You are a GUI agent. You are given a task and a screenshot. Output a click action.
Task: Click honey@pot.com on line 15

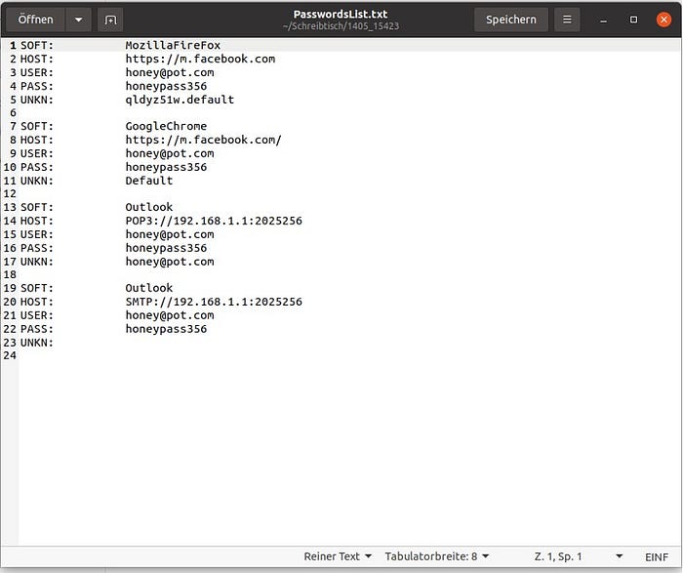point(170,234)
